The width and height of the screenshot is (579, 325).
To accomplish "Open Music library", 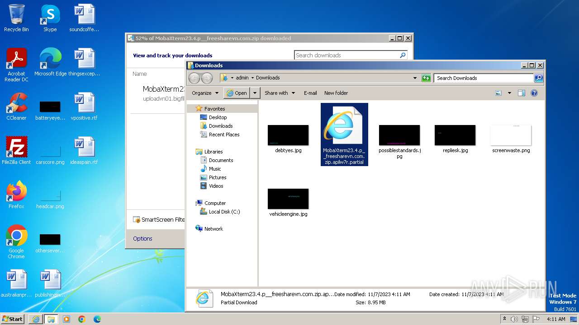I will pos(215,169).
